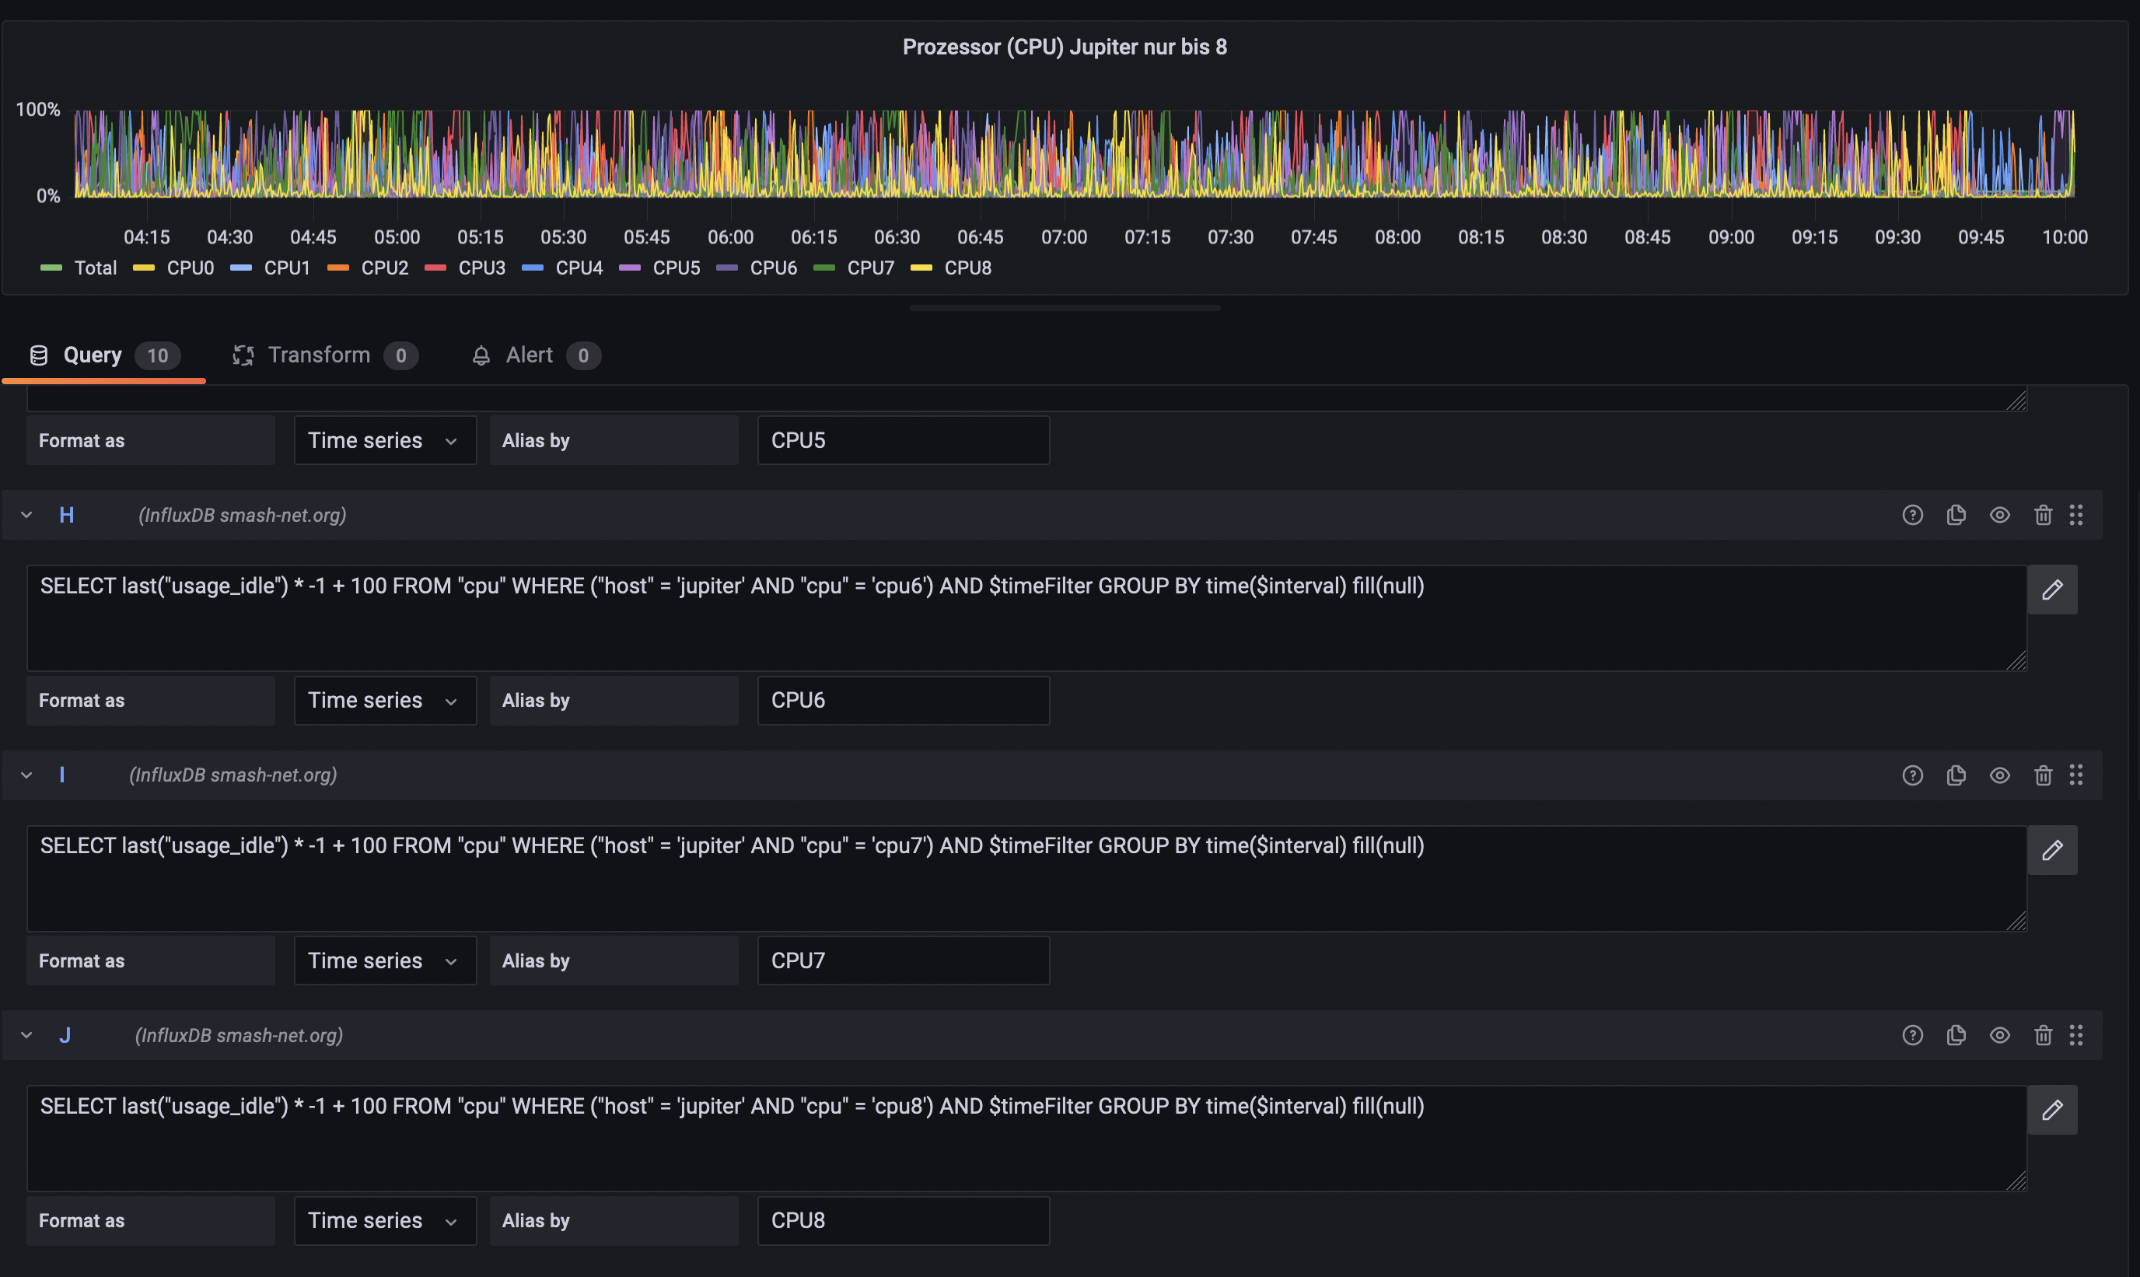Image resolution: width=2140 pixels, height=1277 pixels.
Task: Hide query J results with the eye toggle
Action: (x=2000, y=1035)
